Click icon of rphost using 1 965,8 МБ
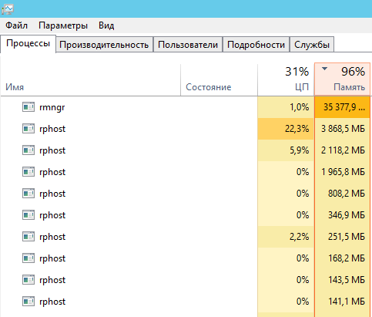This screenshot has height=317, width=372. (28, 172)
